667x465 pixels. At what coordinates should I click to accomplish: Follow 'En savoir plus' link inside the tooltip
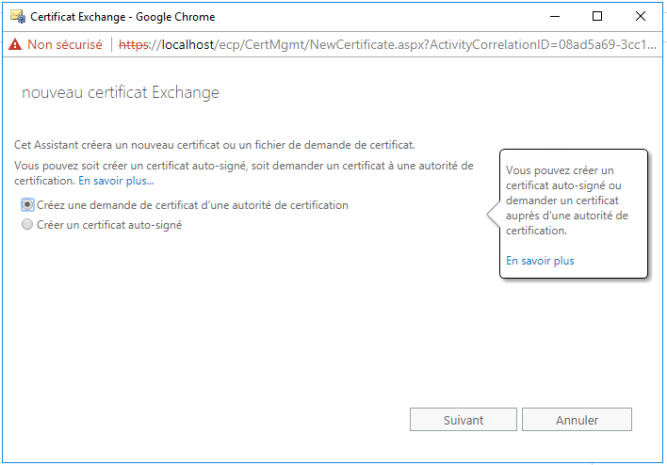pyautogui.click(x=540, y=261)
